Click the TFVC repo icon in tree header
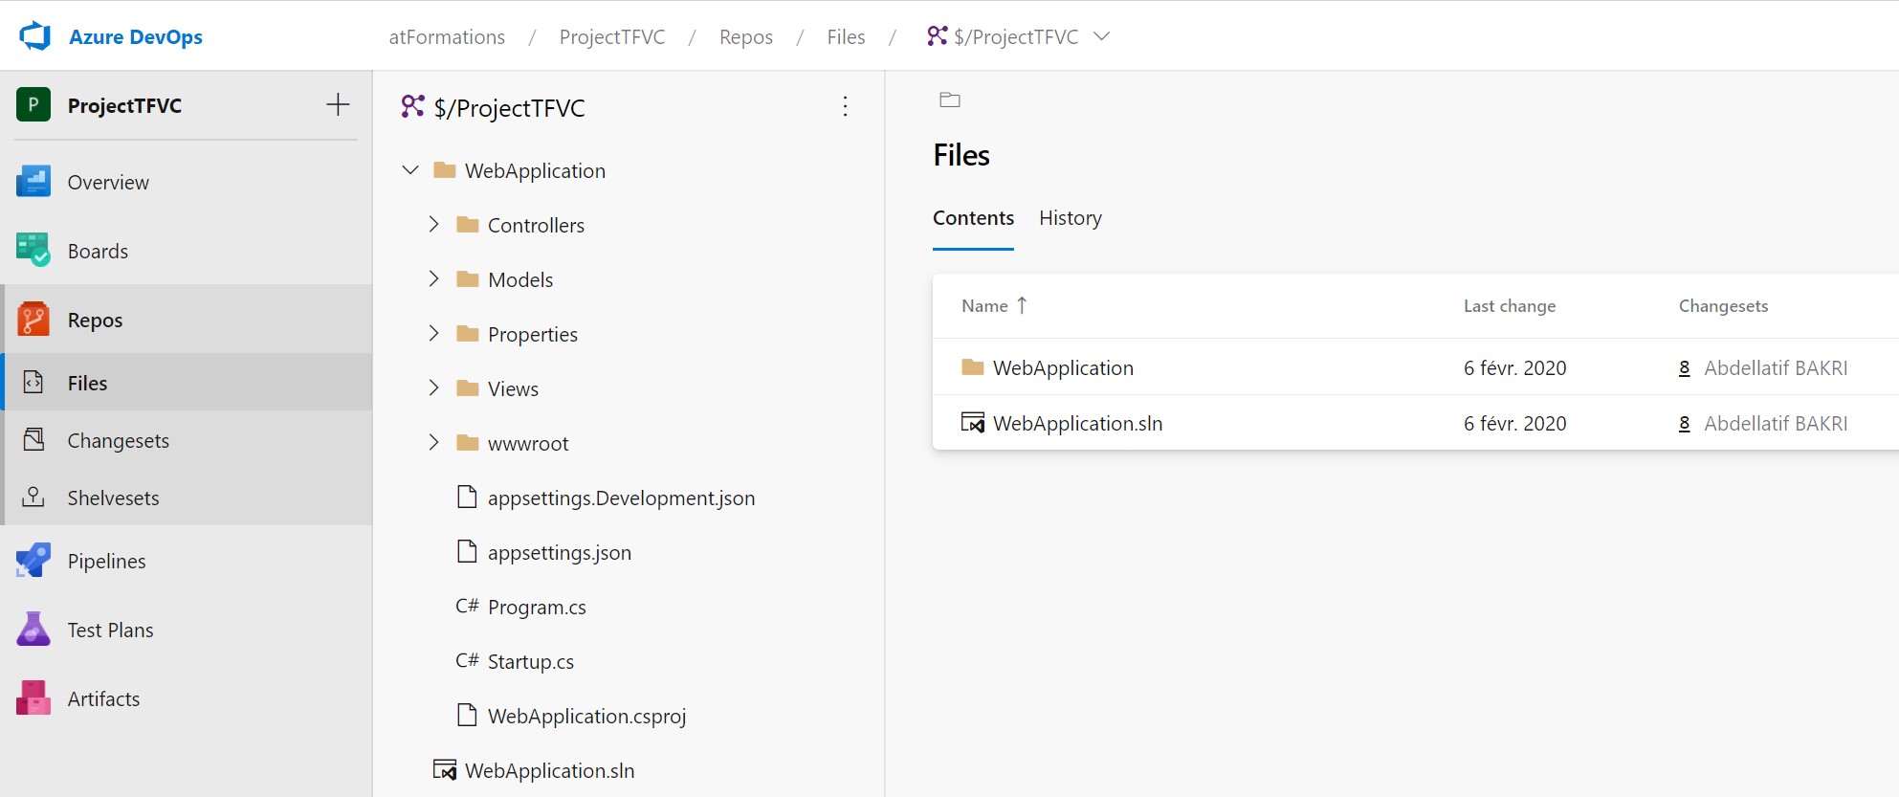The width and height of the screenshot is (1899, 797). click(x=412, y=106)
